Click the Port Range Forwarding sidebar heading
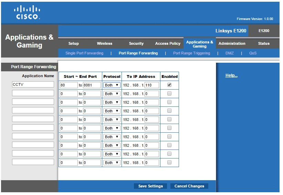The width and height of the screenshot is (283, 195). coord(34,67)
